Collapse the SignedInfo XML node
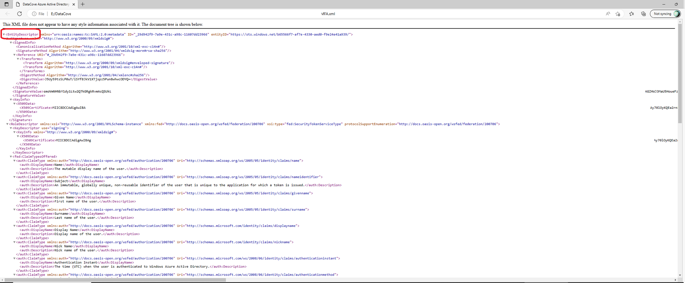Viewport: 685px width, 283px height. pyautogui.click(x=11, y=43)
